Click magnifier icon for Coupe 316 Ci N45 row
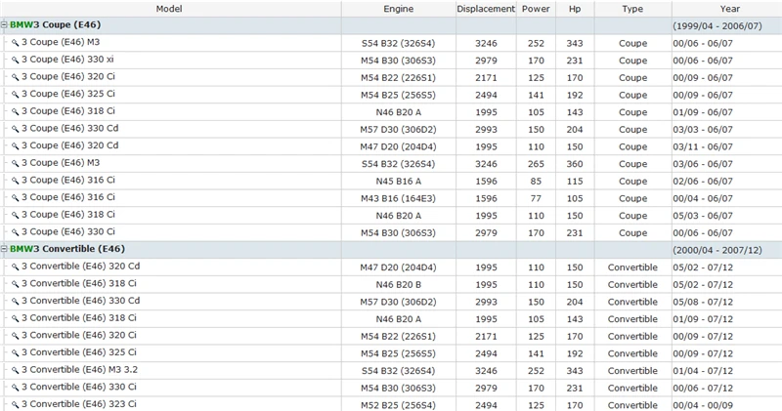 click(15, 181)
